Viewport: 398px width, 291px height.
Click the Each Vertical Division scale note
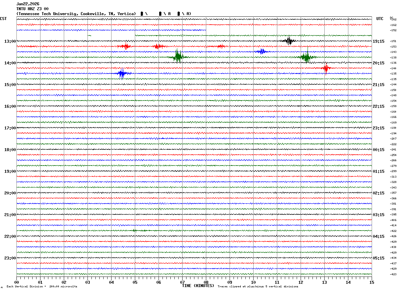click(42, 287)
